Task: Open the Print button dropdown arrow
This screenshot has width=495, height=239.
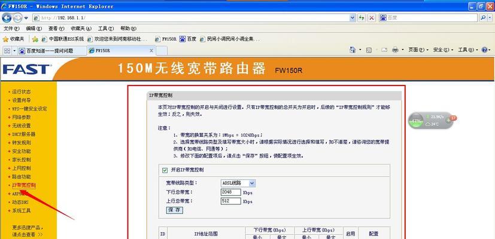Action: [x=402, y=50]
